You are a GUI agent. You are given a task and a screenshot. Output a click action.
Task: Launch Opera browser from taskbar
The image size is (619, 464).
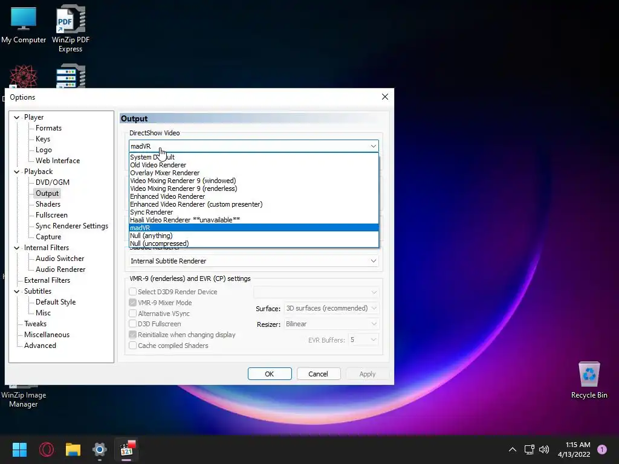point(46,449)
